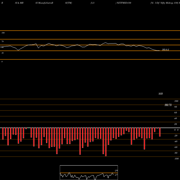
Task: Click the overlapping value label near 80 in MR panel
Action: [168, 105]
